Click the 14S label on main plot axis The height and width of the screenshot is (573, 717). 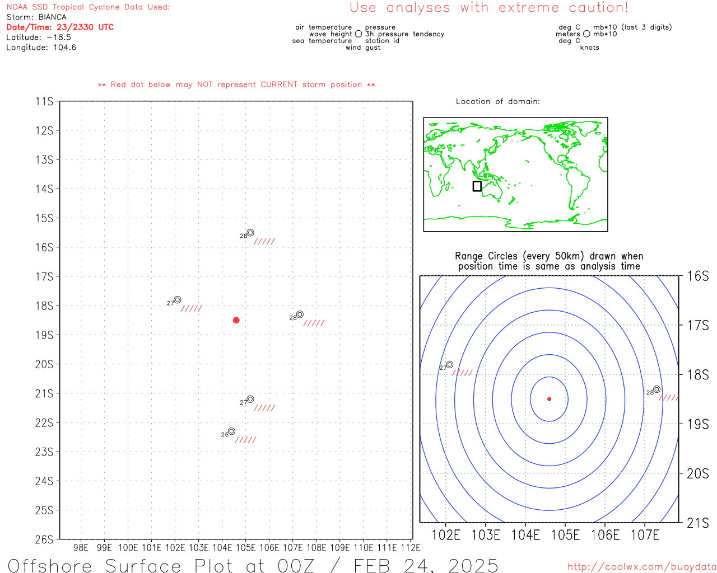click(44, 189)
